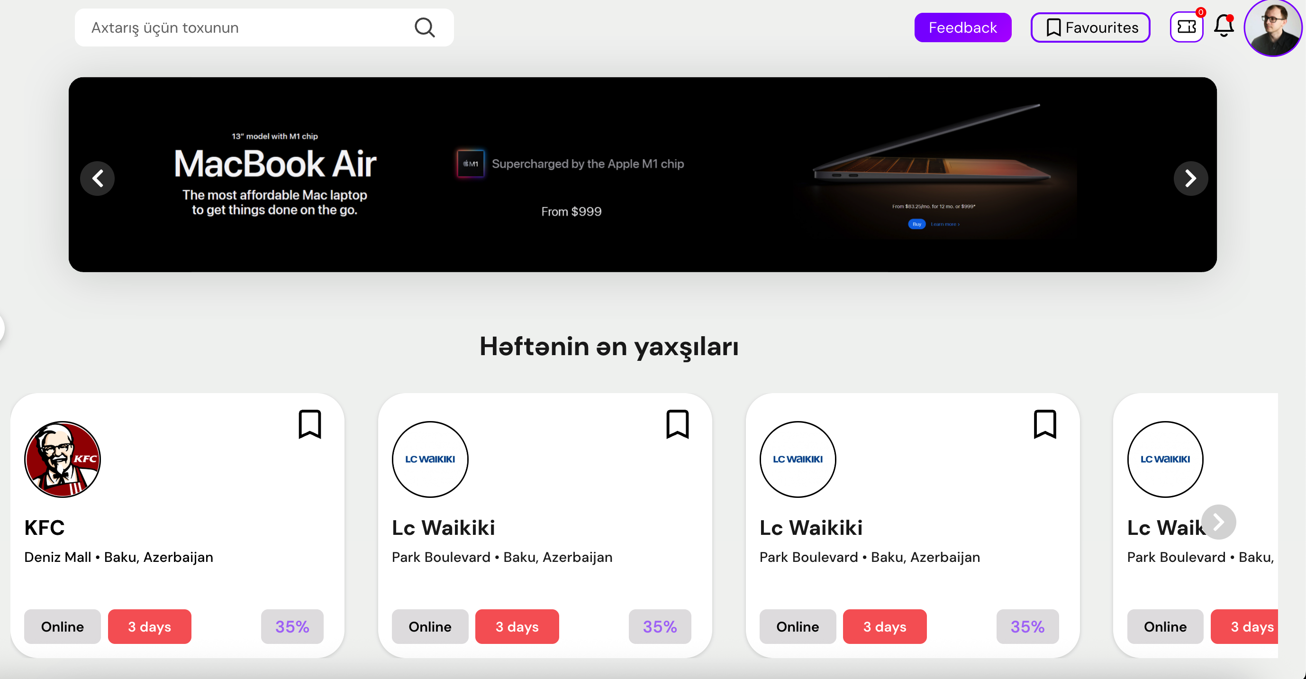
Task: Go to previous banner slide
Action: point(97,178)
